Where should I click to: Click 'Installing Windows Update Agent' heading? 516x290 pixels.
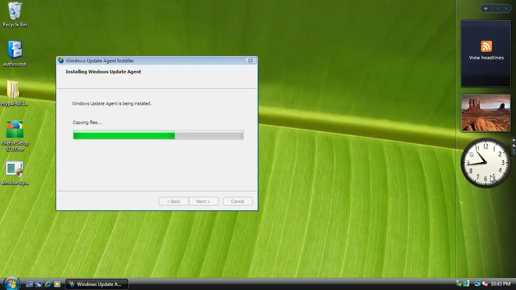[103, 72]
